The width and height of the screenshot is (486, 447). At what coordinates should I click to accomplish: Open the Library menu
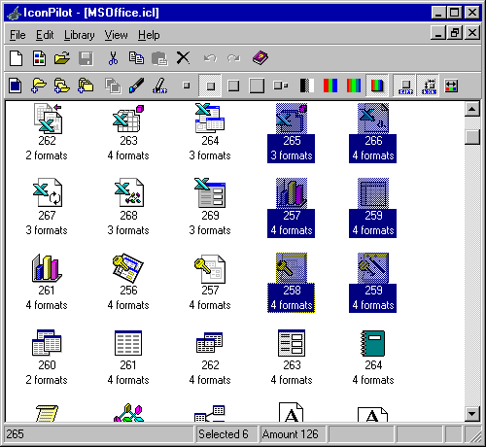click(x=80, y=35)
